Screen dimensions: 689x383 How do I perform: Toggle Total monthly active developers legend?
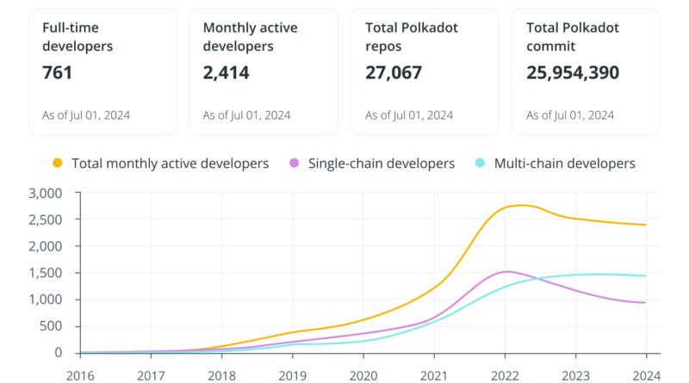[160, 164]
